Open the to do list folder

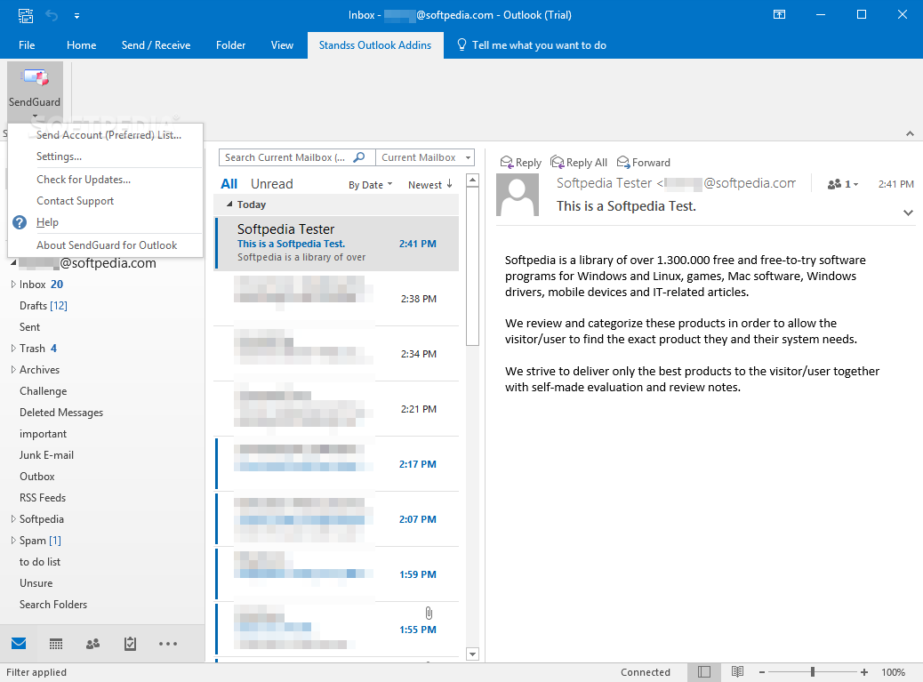[40, 562]
